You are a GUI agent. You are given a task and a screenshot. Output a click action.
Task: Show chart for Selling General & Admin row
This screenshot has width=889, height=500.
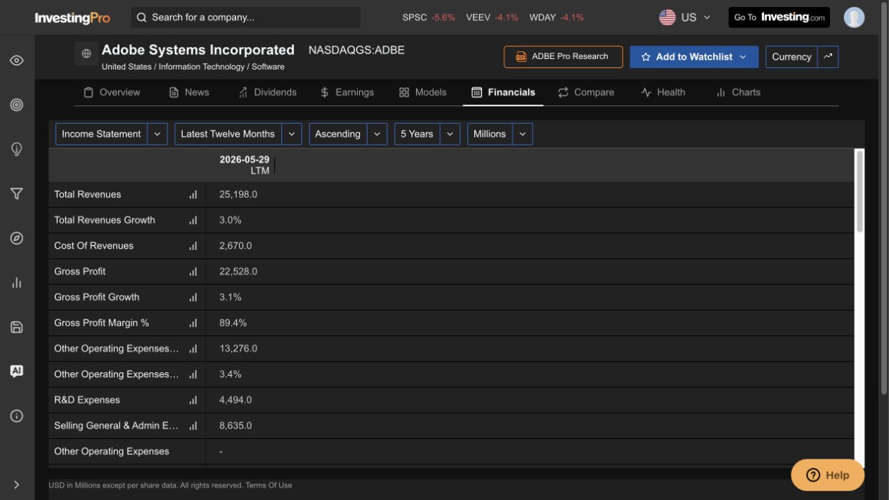point(193,426)
